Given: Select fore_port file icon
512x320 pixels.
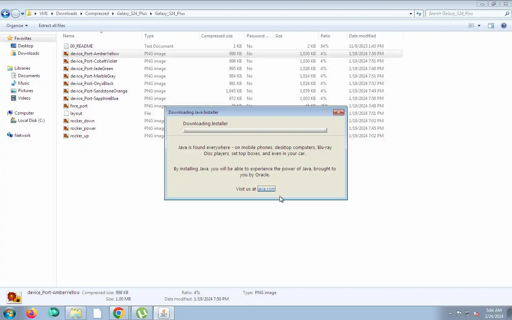Looking at the screenshot, I should (x=66, y=106).
